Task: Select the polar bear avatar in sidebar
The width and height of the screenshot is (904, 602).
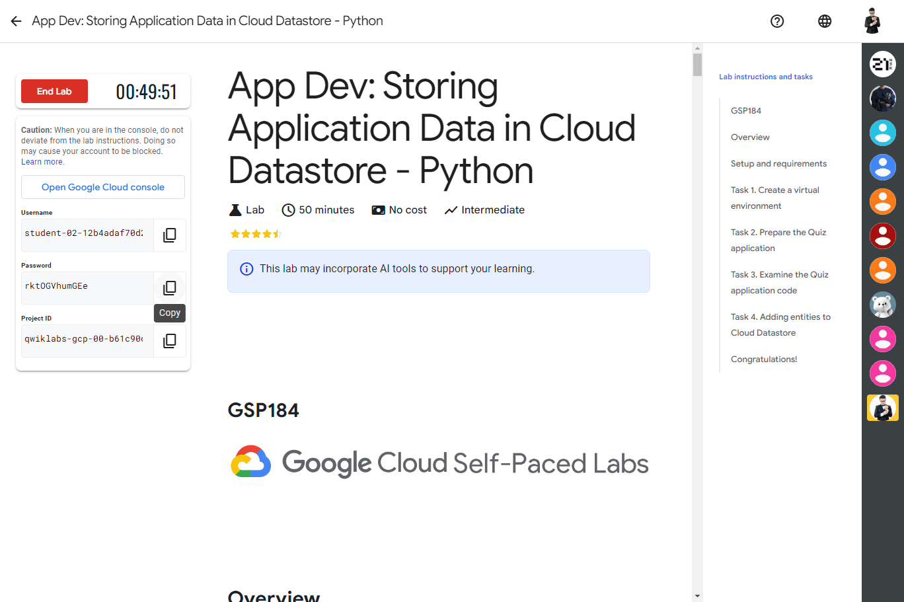Action: (x=883, y=305)
